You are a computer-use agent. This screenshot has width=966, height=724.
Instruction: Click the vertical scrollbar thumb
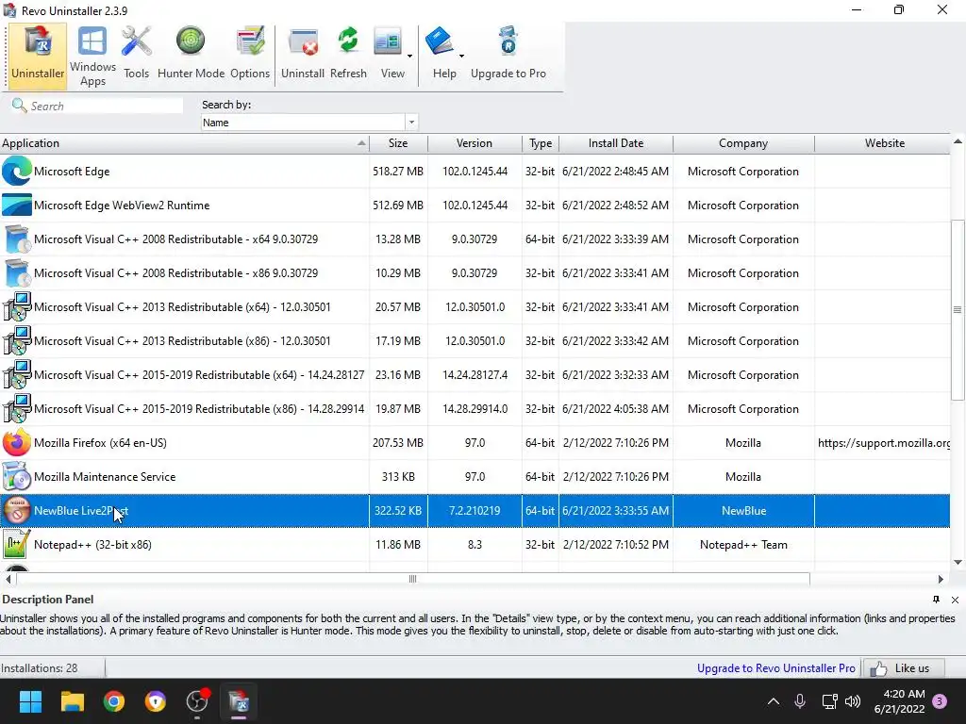point(957,309)
